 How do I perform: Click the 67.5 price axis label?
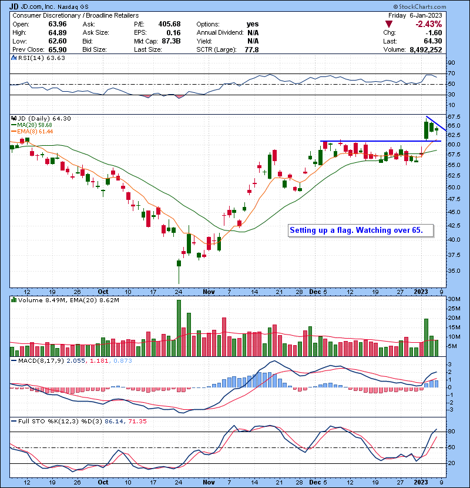coord(454,117)
